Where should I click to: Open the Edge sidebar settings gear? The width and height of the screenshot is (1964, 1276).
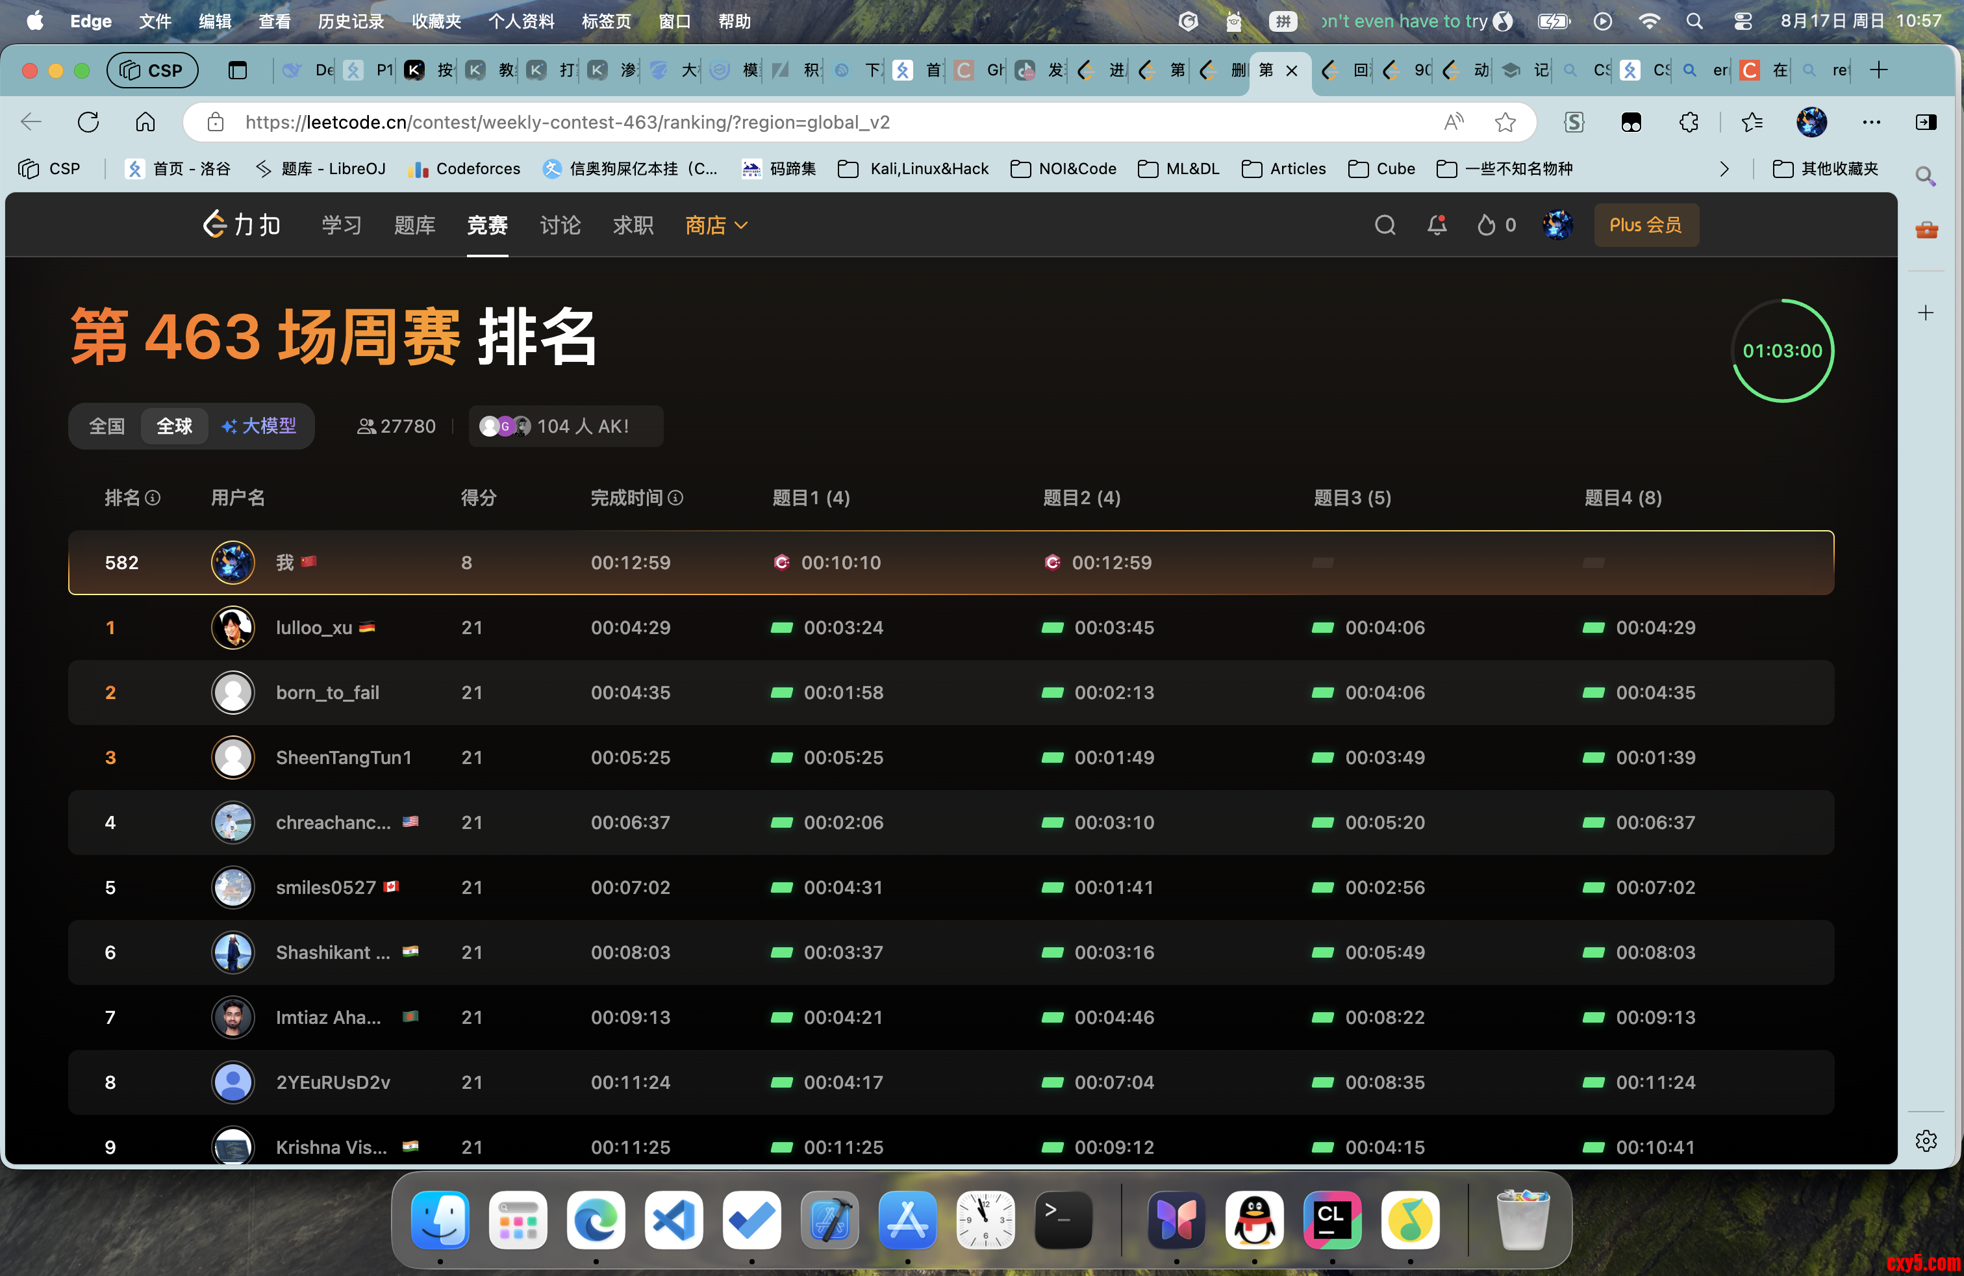1925,1141
